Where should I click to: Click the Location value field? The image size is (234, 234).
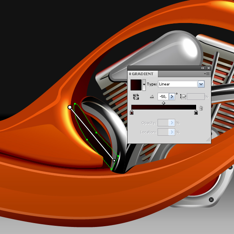coord(163,132)
